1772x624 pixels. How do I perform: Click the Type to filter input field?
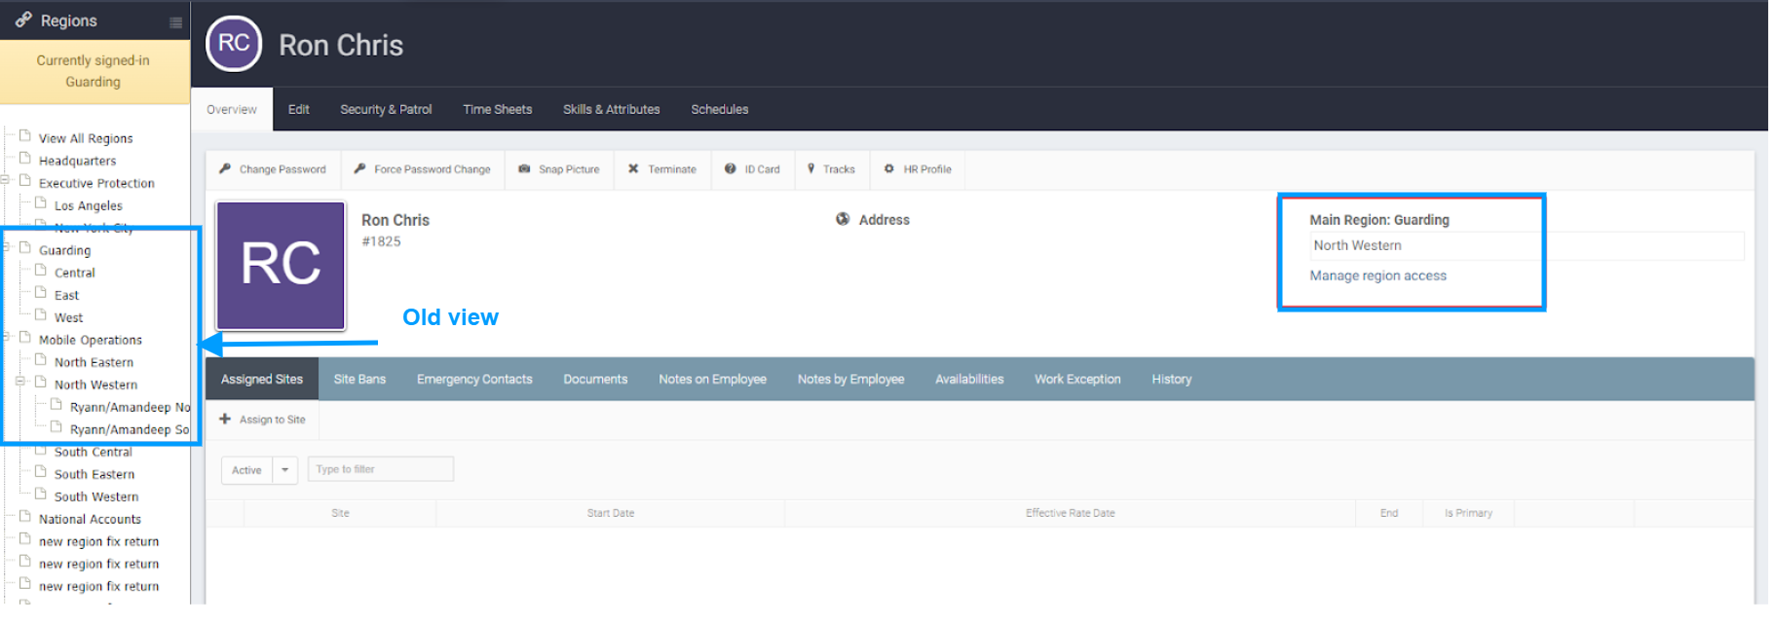381,469
